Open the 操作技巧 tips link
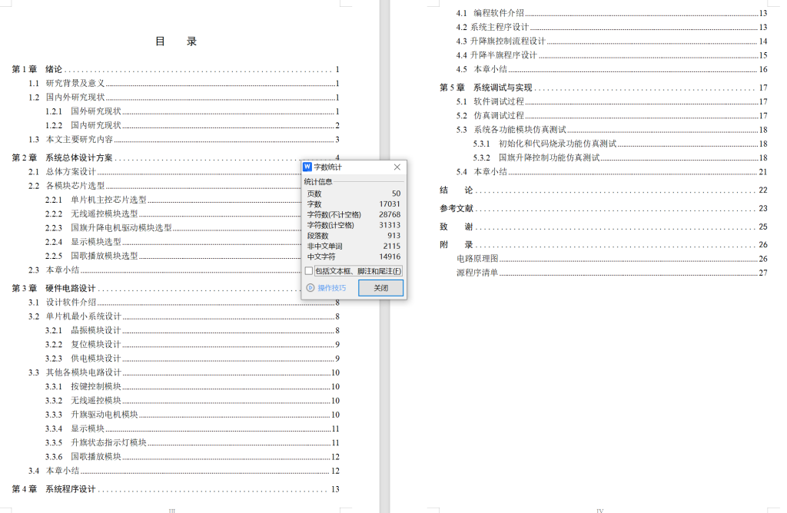The height and width of the screenshot is (513, 787). coord(330,287)
